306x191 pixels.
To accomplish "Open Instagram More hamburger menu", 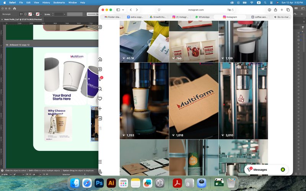I will pyautogui.click(x=100, y=162).
